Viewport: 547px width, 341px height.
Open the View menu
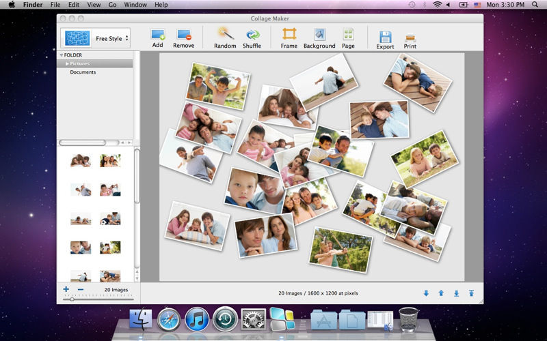(x=94, y=5)
